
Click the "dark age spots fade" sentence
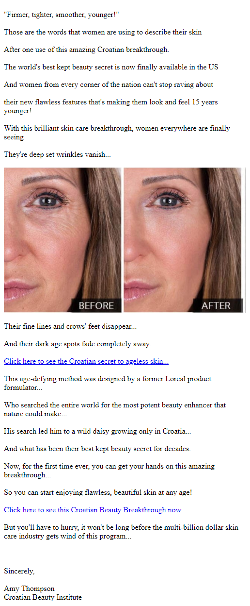[x=78, y=344]
